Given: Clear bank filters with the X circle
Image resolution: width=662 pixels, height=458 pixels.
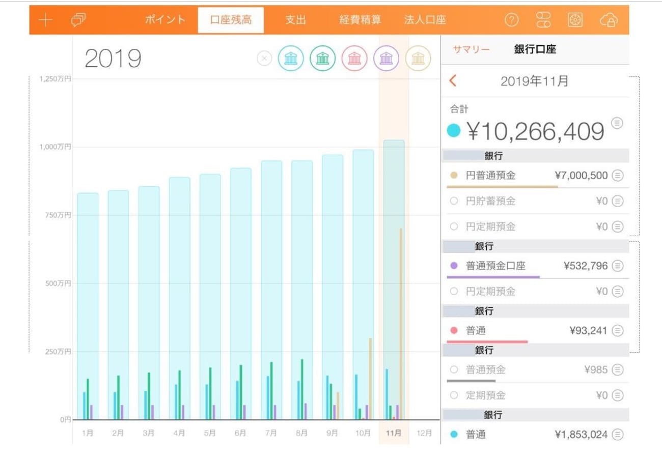Looking at the screenshot, I should [264, 59].
